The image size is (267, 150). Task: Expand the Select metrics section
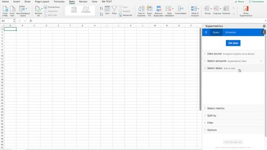click(233, 108)
